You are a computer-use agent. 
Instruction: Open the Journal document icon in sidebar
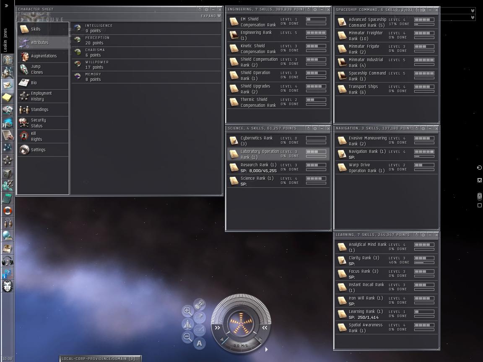point(7,135)
